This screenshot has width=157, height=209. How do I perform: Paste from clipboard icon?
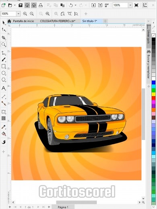62,5
